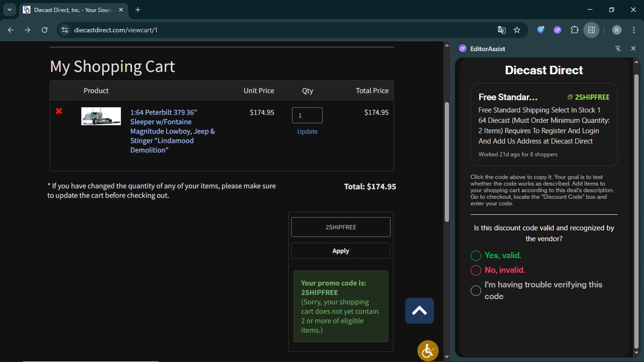
Task: Open the 1:64 Peterbilt 379 product link
Action: pyautogui.click(x=173, y=131)
